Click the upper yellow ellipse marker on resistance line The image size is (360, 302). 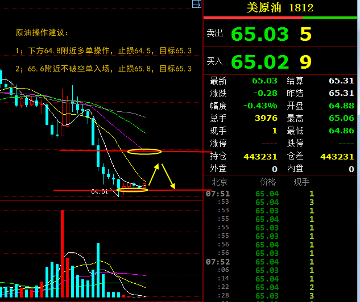pyautogui.click(x=144, y=151)
